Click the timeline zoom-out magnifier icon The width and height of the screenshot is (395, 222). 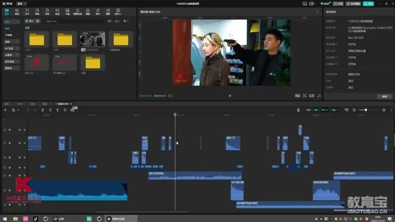click(354, 110)
